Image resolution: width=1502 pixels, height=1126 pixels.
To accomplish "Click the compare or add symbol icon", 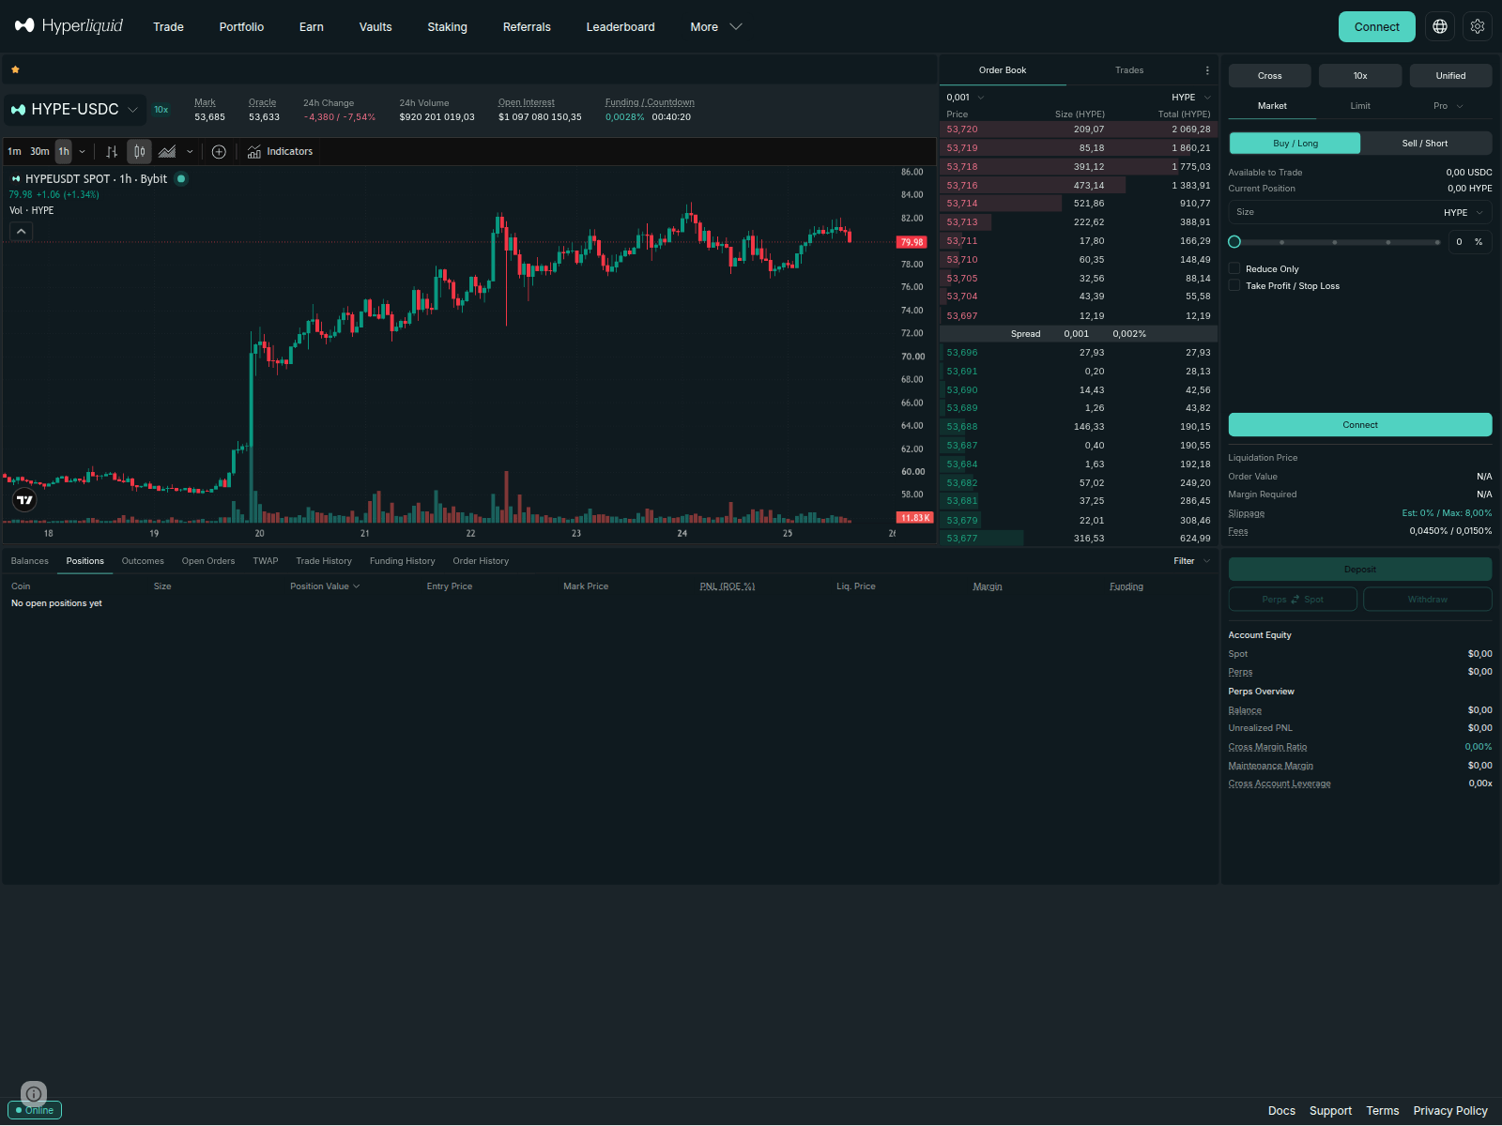I will [x=219, y=151].
